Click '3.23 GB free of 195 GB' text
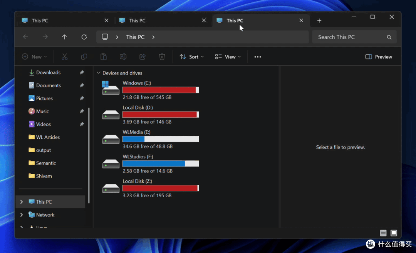Viewport: 416px width, 253px height. tap(147, 195)
